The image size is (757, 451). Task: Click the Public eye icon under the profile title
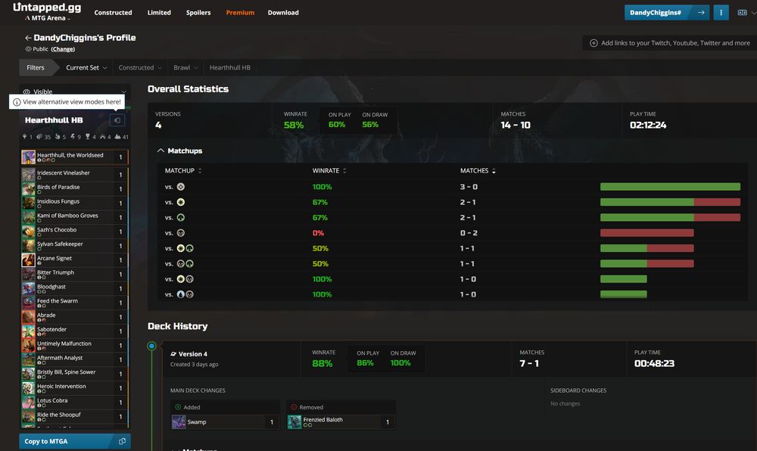[x=28, y=48]
